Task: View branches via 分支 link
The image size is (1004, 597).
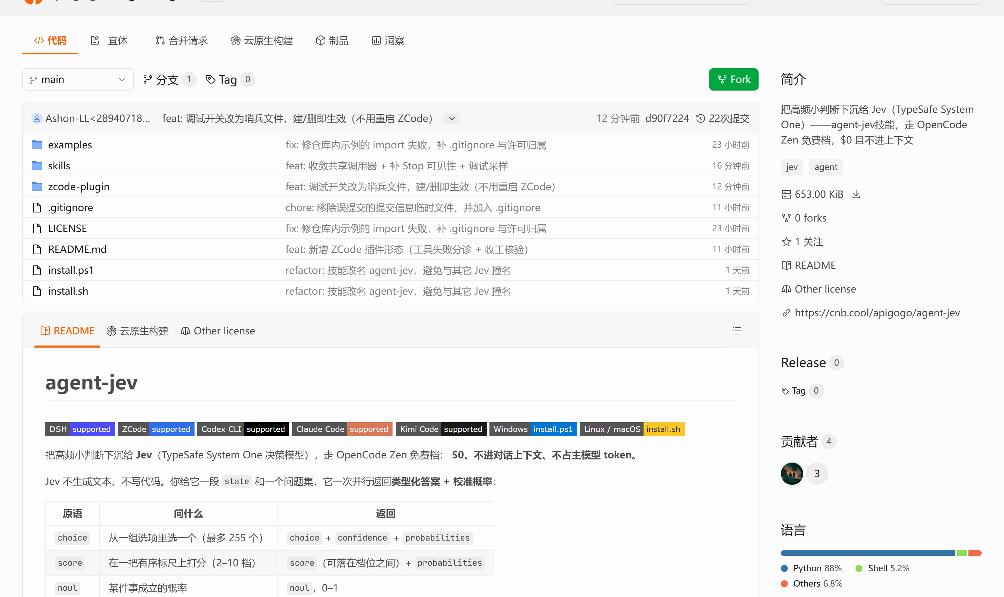Action: [x=169, y=79]
